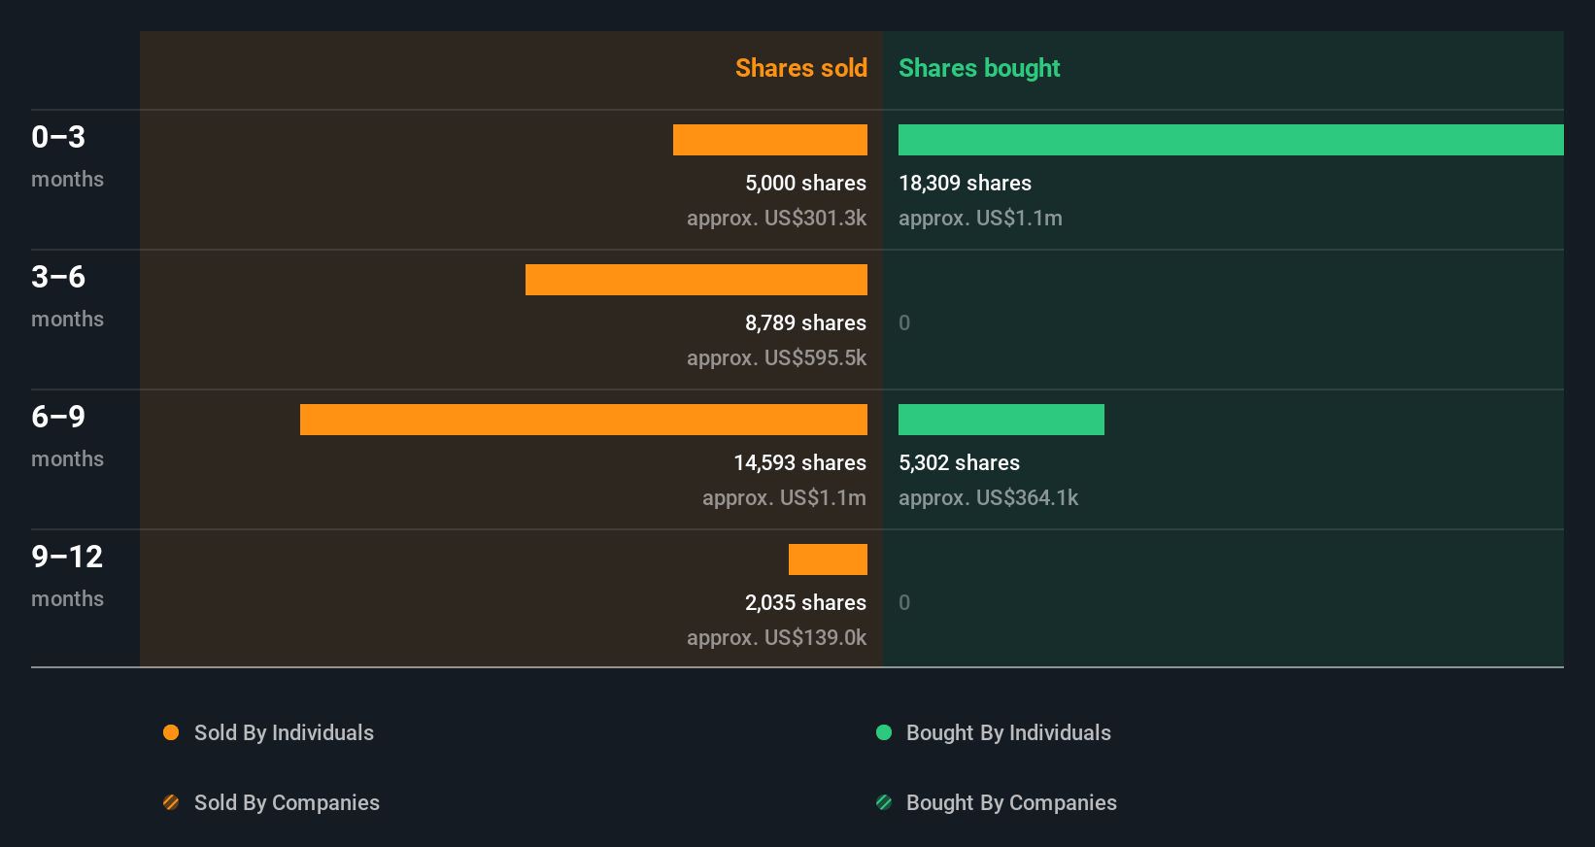
Task: Click the orange sold bar for 6–9 months
Action: pyautogui.click(x=584, y=420)
